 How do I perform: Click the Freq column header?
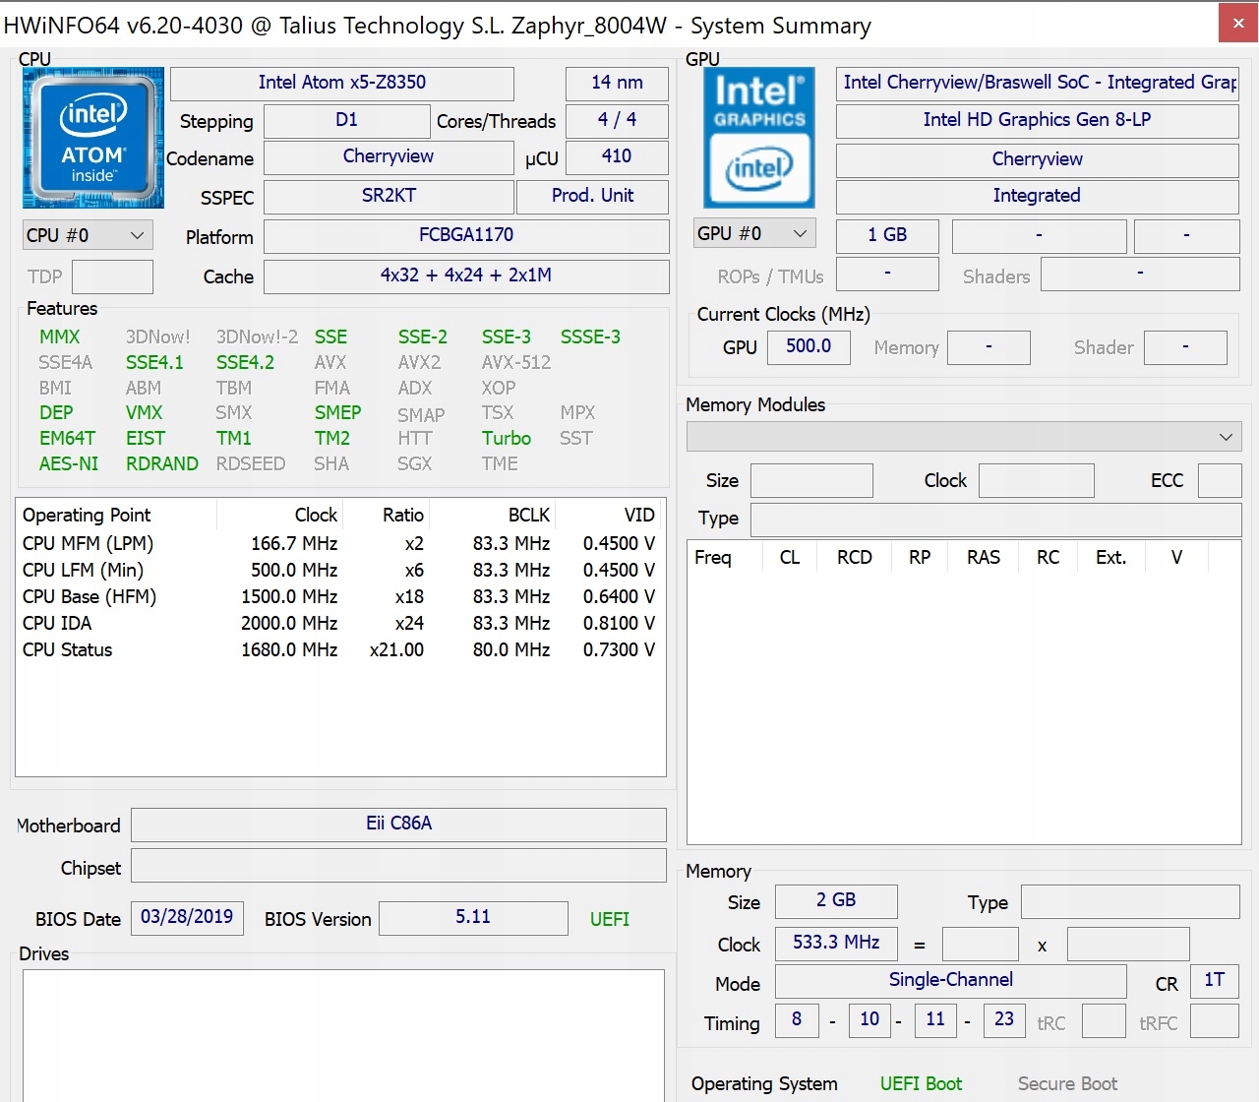pos(713,557)
